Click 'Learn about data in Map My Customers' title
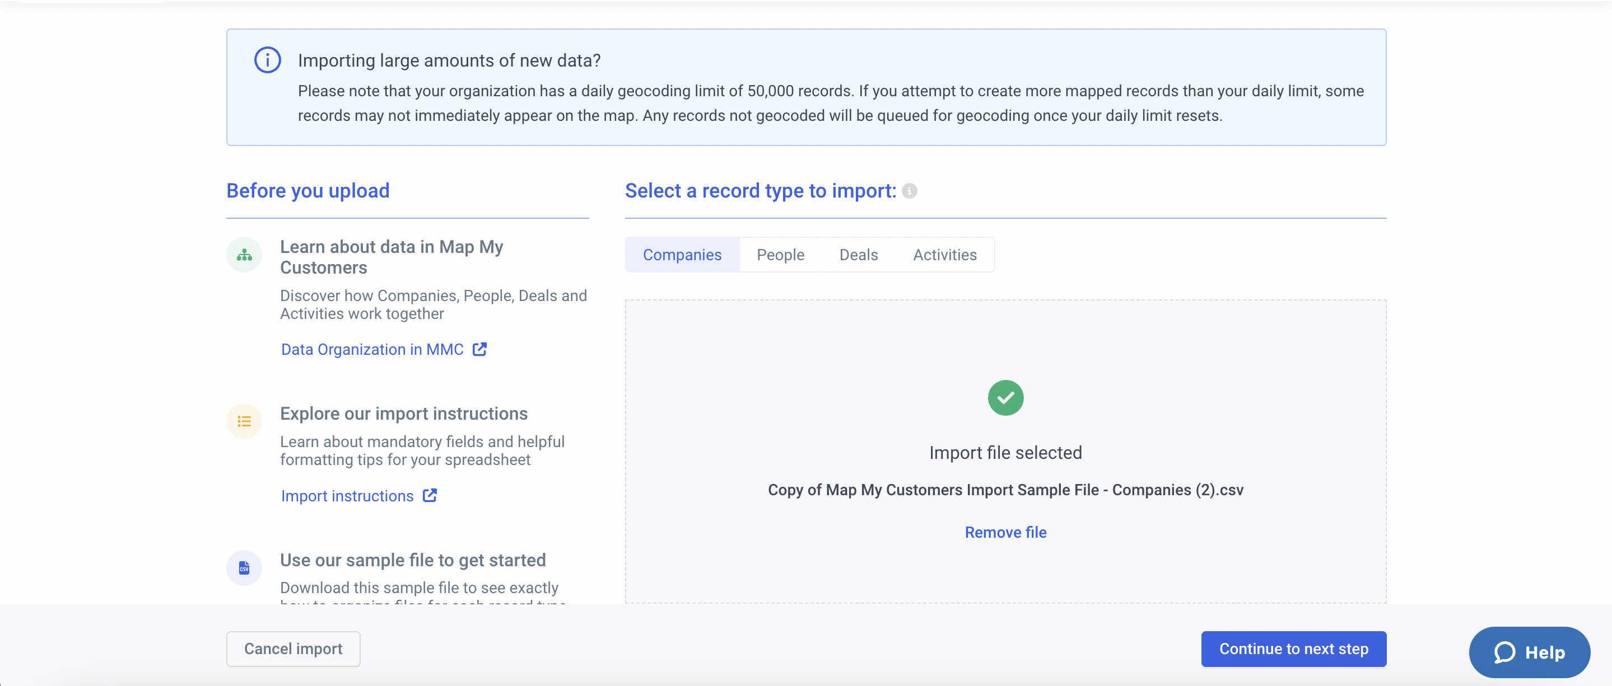 point(391,257)
